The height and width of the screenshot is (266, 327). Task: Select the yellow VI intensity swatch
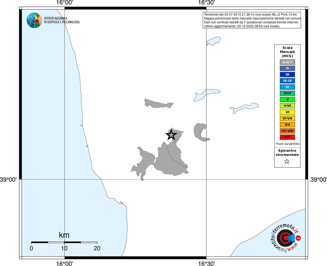point(287,112)
